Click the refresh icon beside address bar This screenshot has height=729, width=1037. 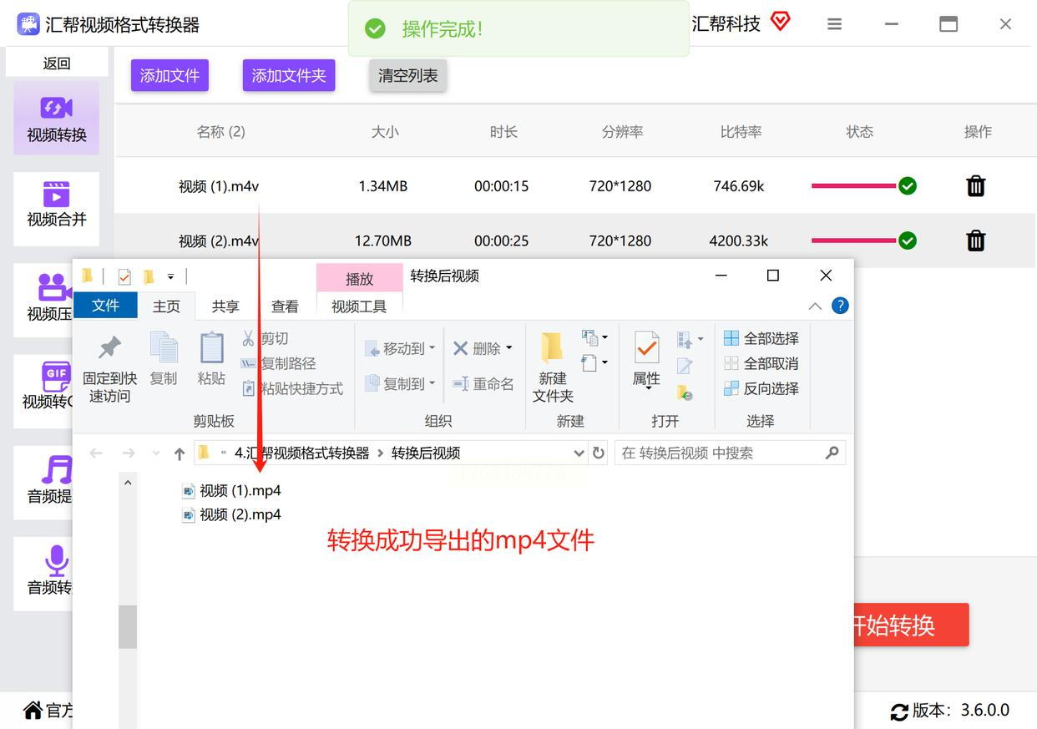(x=599, y=453)
